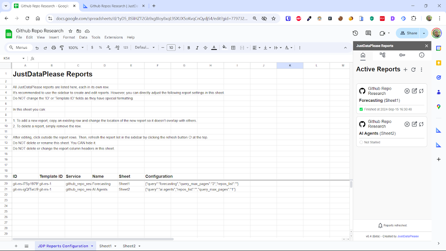This screenshot has width=446, height=251.
Task: Expand the Share options arrow
Action: click(424, 33)
